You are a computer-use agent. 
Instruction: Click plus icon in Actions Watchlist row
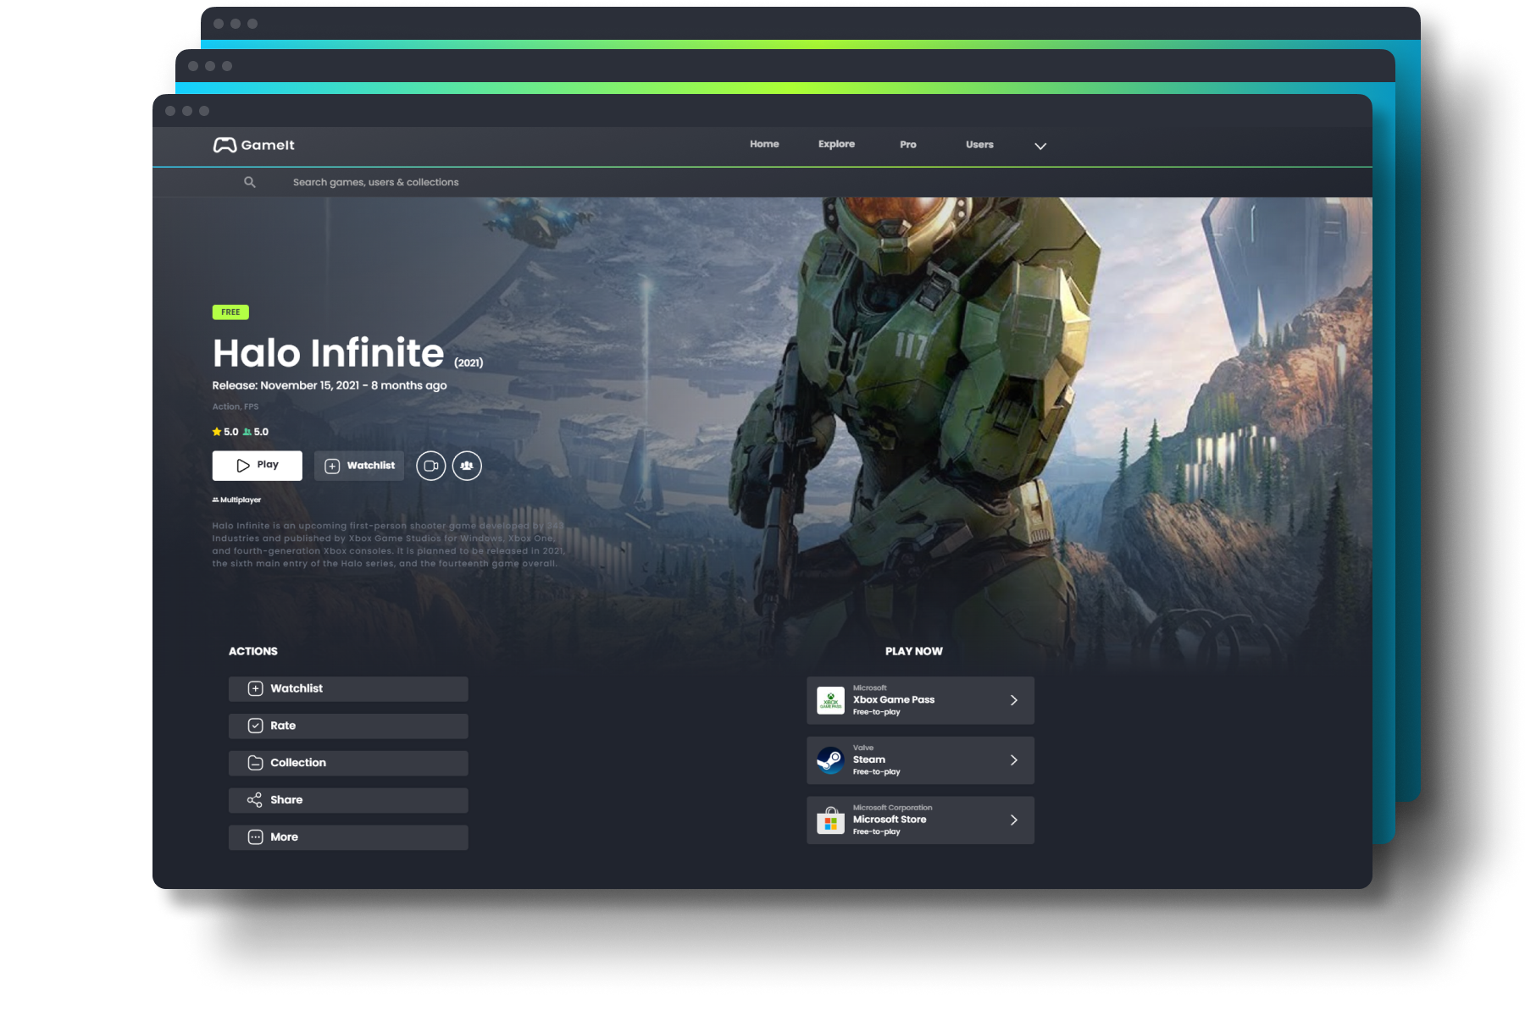click(x=255, y=688)
